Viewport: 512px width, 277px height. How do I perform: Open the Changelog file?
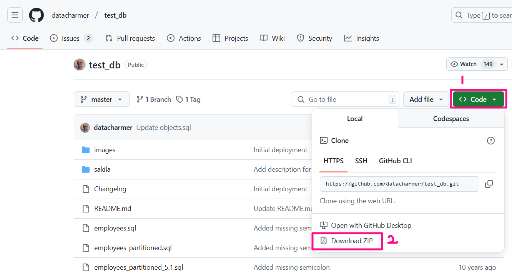[x=110, y=189]
